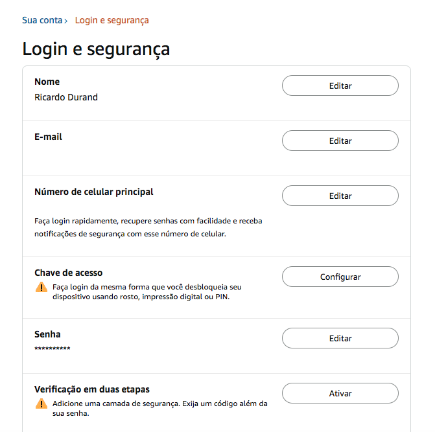Click the warning icon under Verificação em duas etapas
The height and width of the screenshot is (432, 435).
(x=41, y=404)
